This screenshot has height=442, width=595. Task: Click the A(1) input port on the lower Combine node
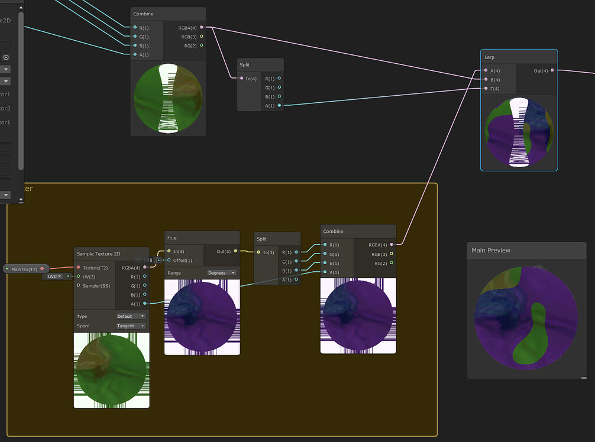click(x=324, y=272)
